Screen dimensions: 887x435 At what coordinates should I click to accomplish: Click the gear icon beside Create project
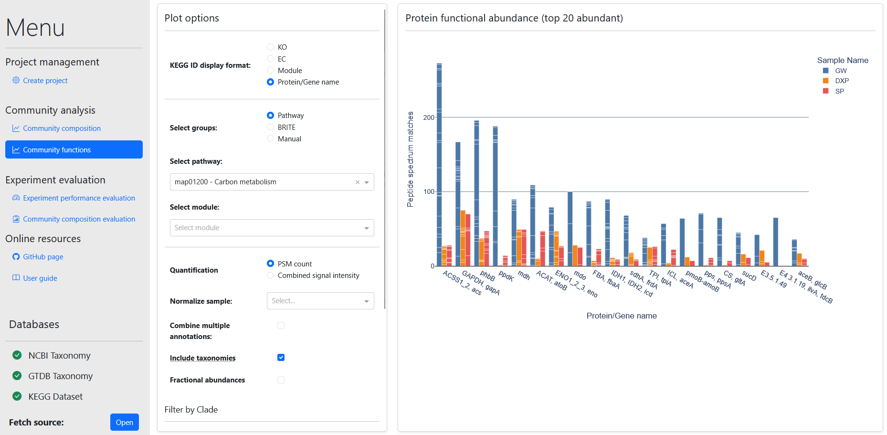click(16, 80)
